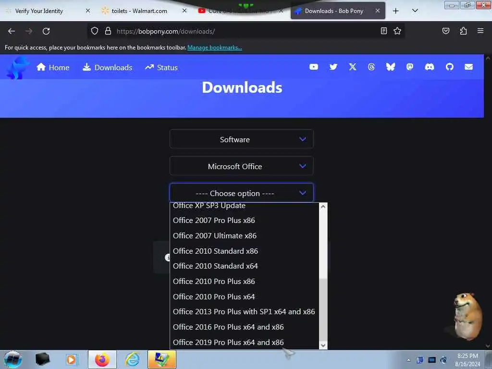Open Windows Media Player from the taskbar
Screen dimensions: 492x369
[x=72, y=359]
